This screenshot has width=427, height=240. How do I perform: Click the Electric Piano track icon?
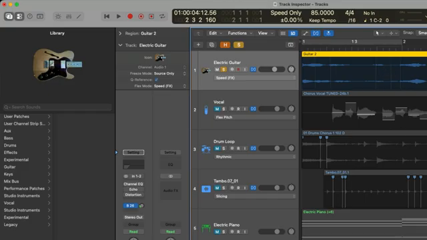tap(206, 228)
